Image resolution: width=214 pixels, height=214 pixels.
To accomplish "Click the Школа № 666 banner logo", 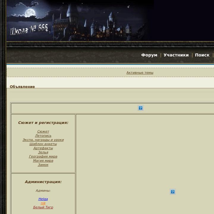I will point(29,29).
